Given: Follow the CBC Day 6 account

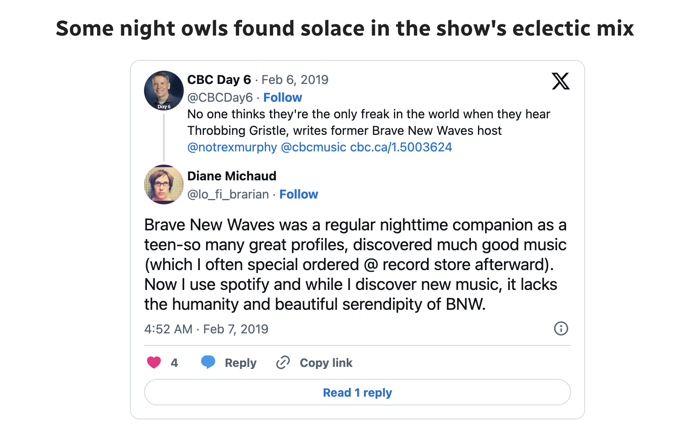Looking at the screenshot, I should (283, 98).
